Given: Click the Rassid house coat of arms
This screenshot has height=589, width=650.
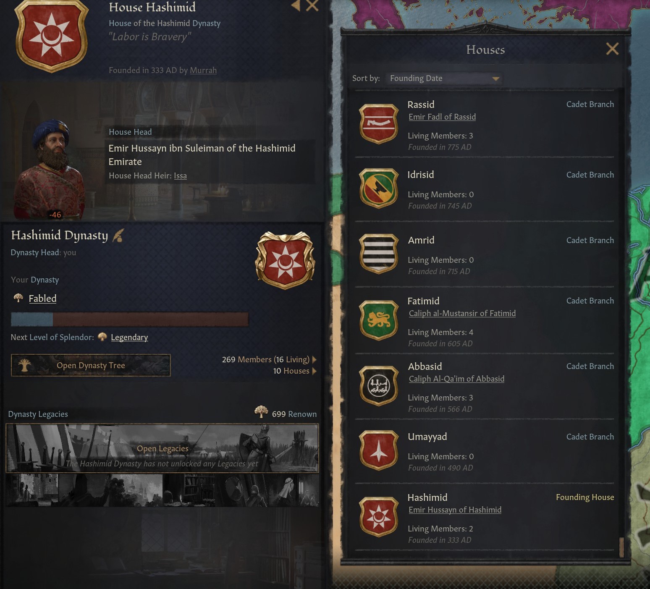Looking at the screenshot, I should click(379, 124).
